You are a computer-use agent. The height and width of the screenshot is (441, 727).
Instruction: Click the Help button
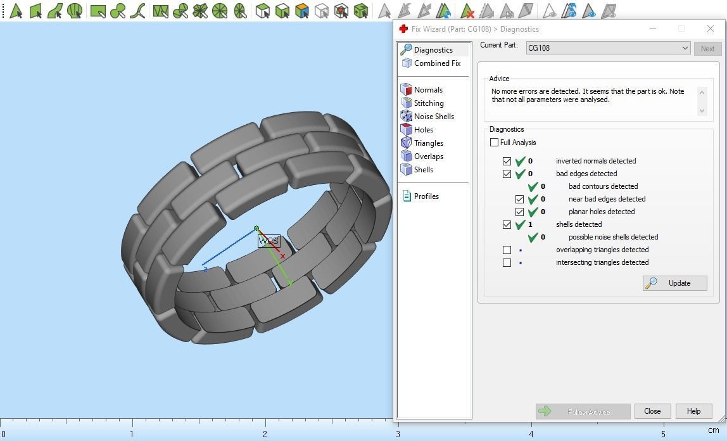point(693,411)
